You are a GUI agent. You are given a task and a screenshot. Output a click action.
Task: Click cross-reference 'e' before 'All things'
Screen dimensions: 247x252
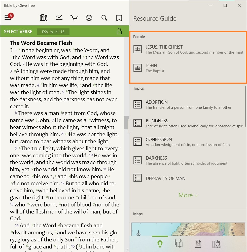click(15, 70)
